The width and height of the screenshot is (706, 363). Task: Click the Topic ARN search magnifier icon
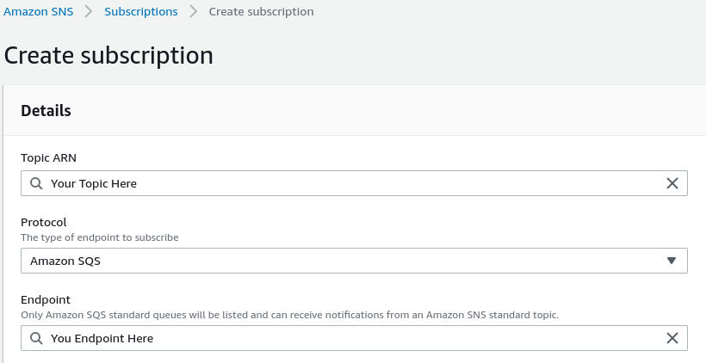click(35, 183)
